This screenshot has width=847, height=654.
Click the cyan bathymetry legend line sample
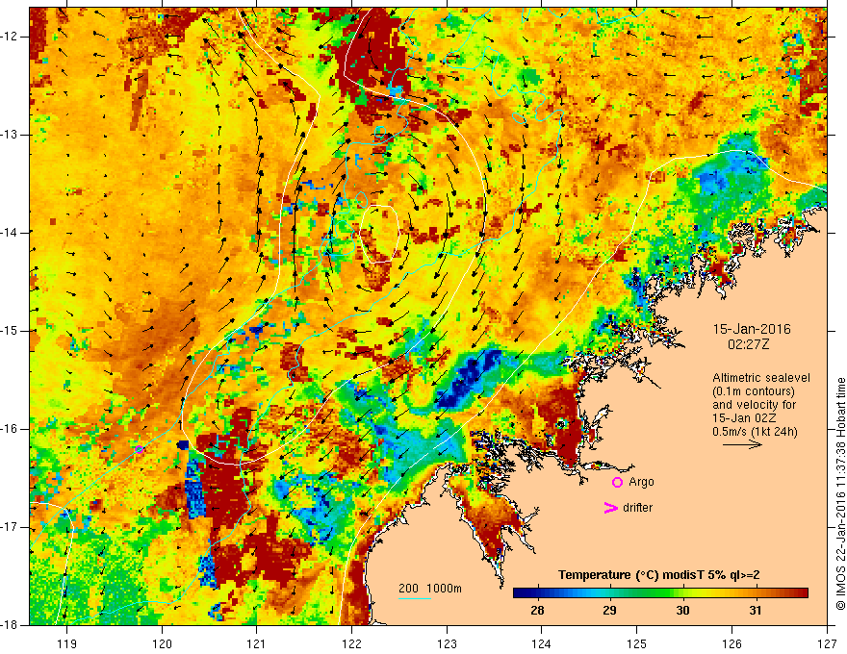click(x=414, y=598)
